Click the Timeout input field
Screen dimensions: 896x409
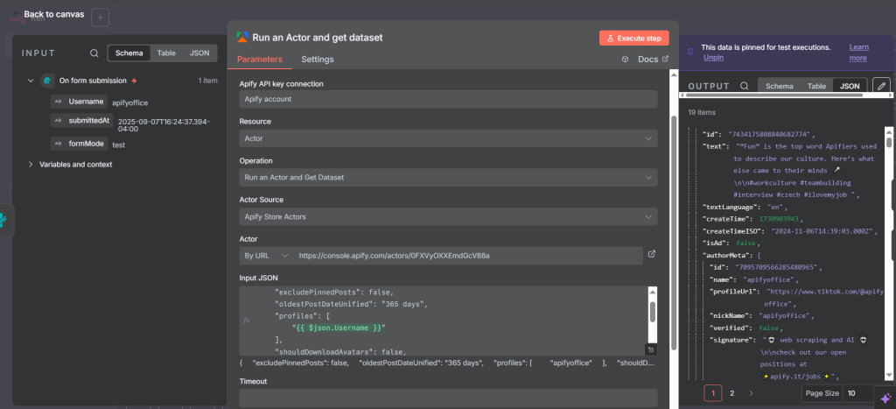[x=448, y=398]
